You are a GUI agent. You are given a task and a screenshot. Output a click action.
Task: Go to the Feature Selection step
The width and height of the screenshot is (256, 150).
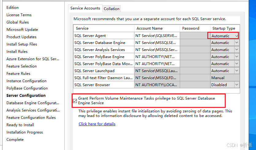click(x=21, y=66)
